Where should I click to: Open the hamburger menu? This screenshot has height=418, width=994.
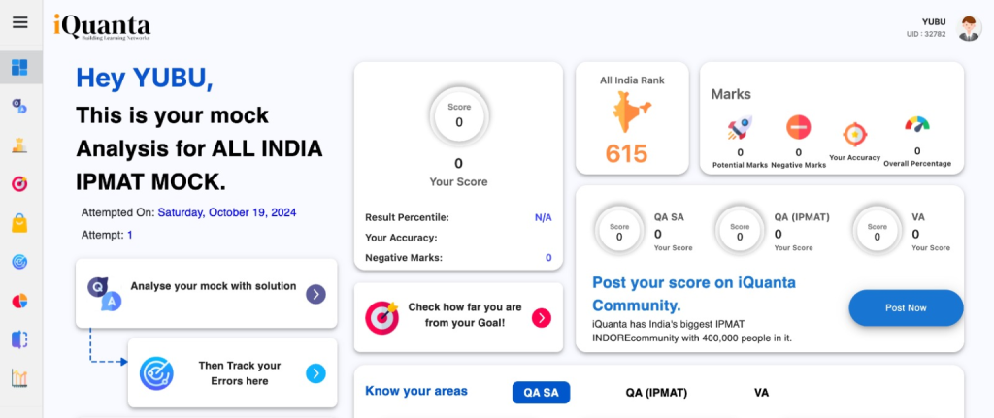point(19,22)
